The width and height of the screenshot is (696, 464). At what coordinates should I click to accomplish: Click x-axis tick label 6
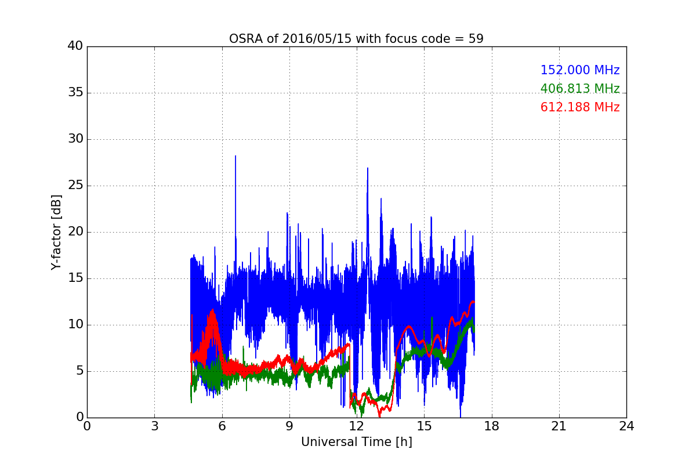(x=222, y=426)
